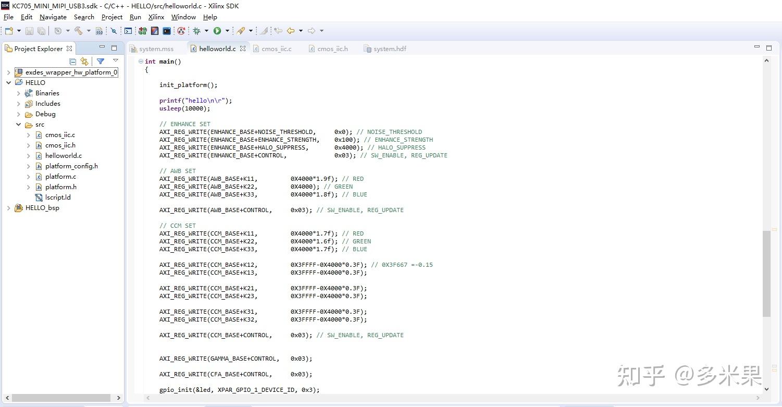
Task: Click the Back navigation arrow icon
Action: [x=291, y=31]
